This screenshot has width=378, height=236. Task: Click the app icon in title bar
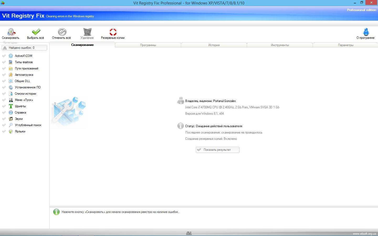pos(3,3)
